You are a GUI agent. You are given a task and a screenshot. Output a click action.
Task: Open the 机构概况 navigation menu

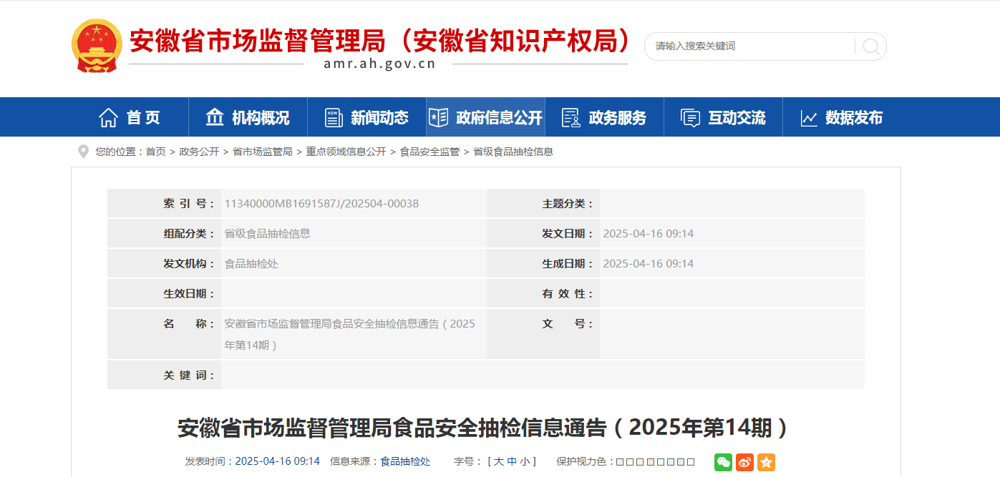pos(248,117)
